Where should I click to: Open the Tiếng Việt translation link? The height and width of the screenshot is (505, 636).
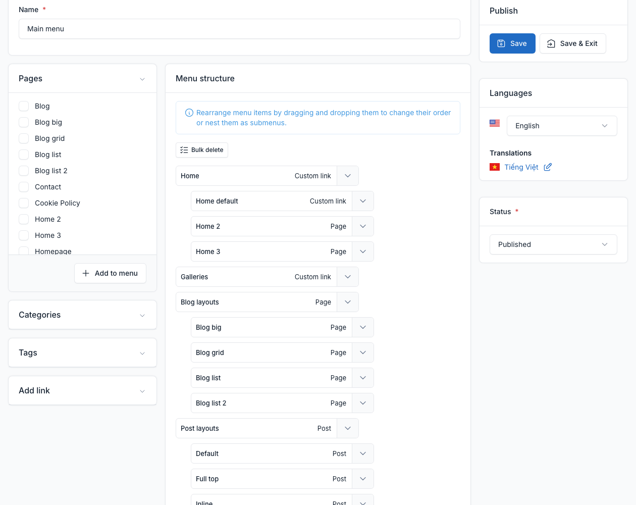point(521,167)
